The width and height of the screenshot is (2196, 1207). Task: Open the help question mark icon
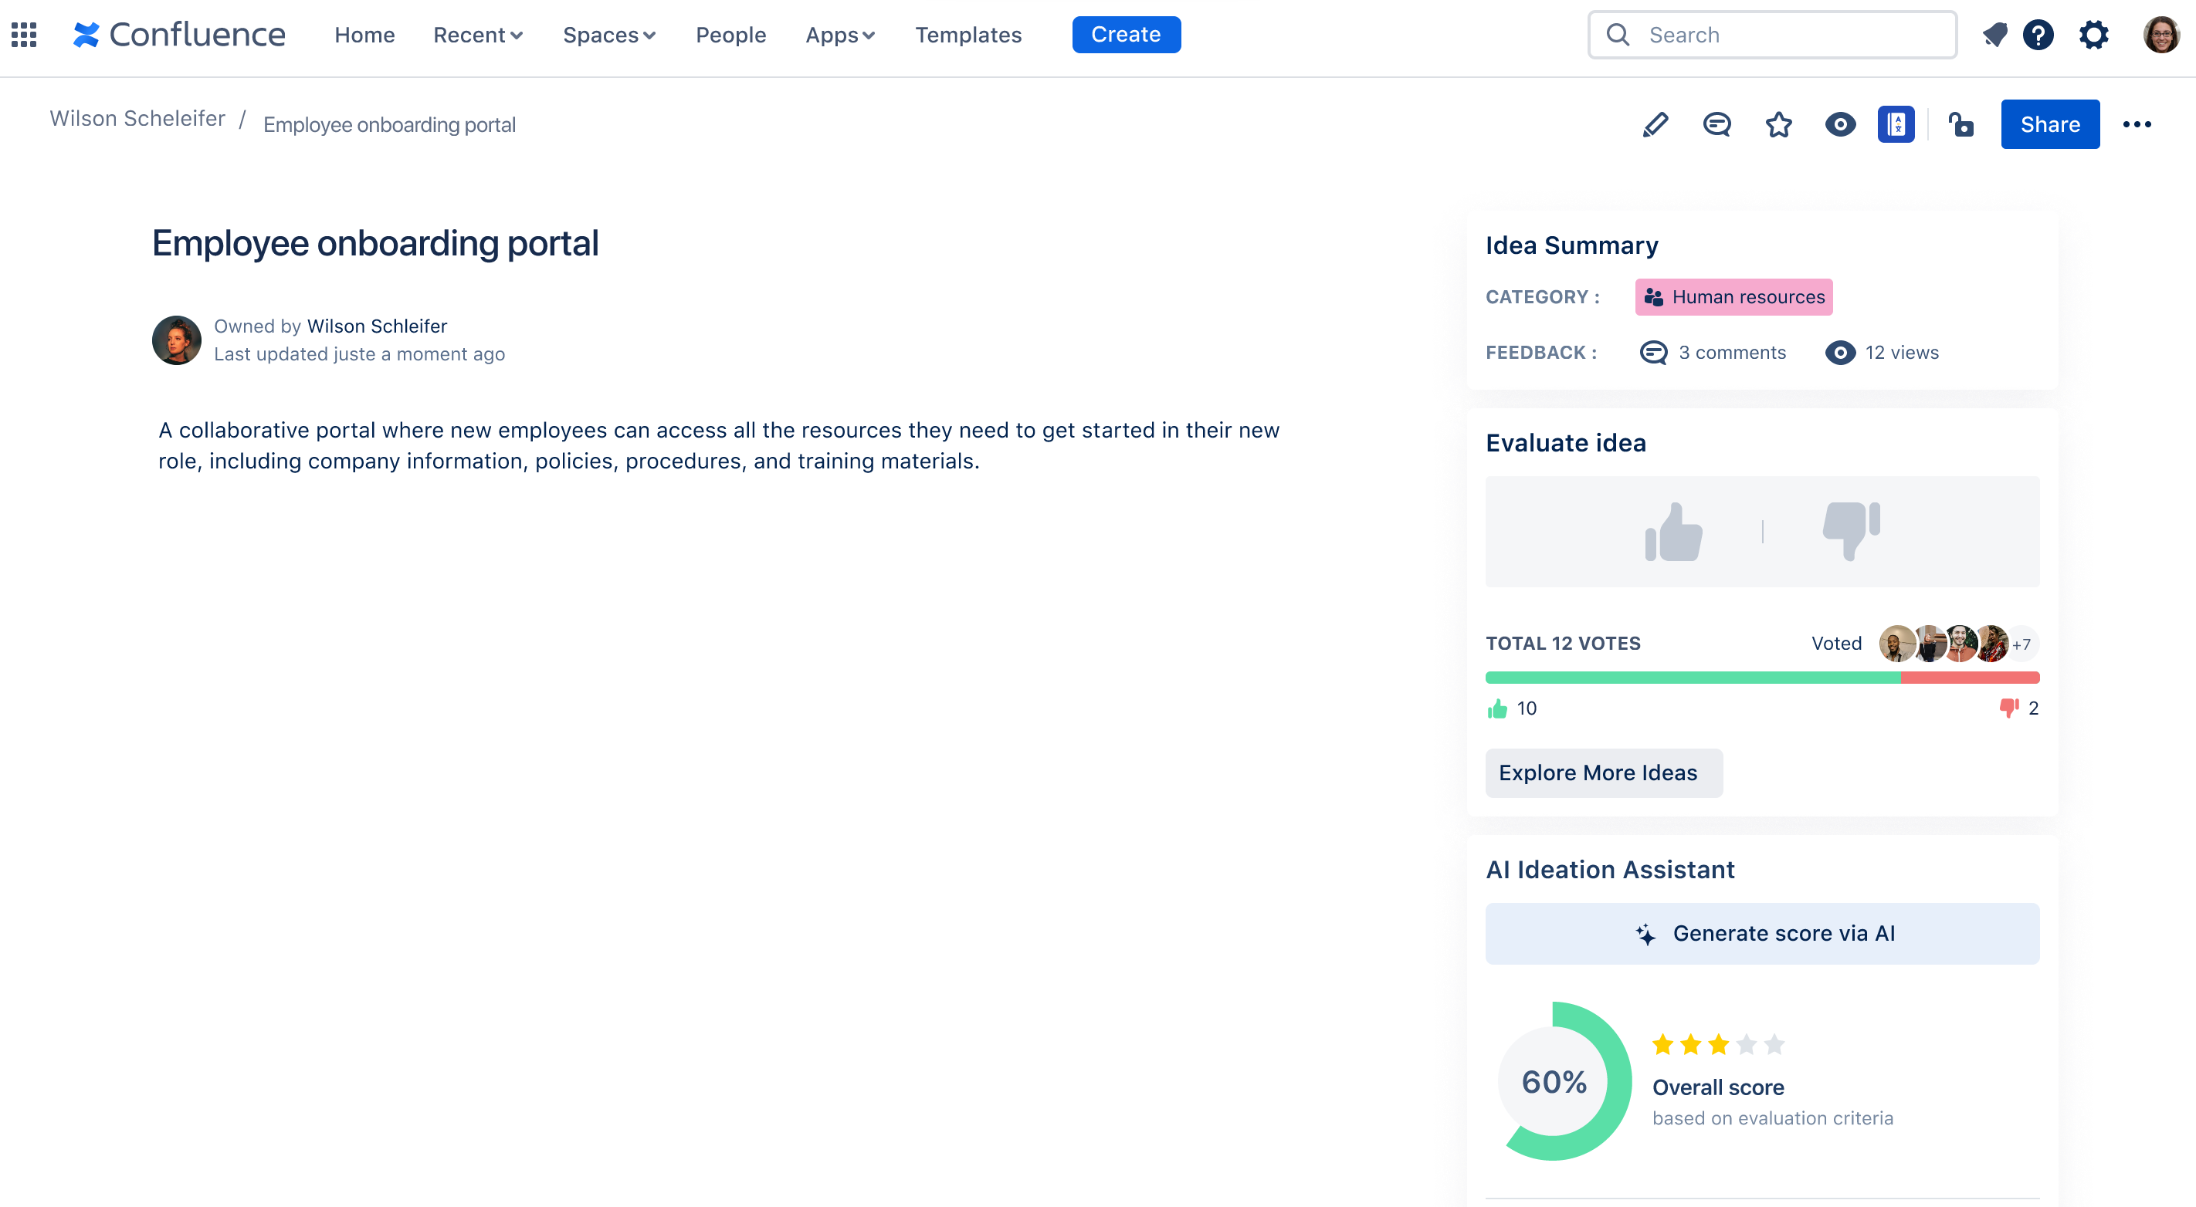coord(2038,35)
